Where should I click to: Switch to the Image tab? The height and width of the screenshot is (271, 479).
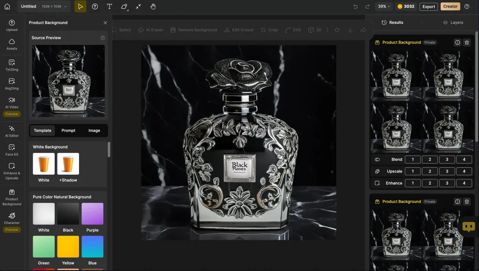pyautogui.click(x=94, y=130)
